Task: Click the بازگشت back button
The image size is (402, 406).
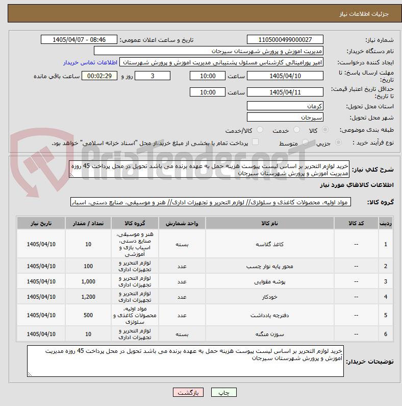Action: tap(188, 392)
